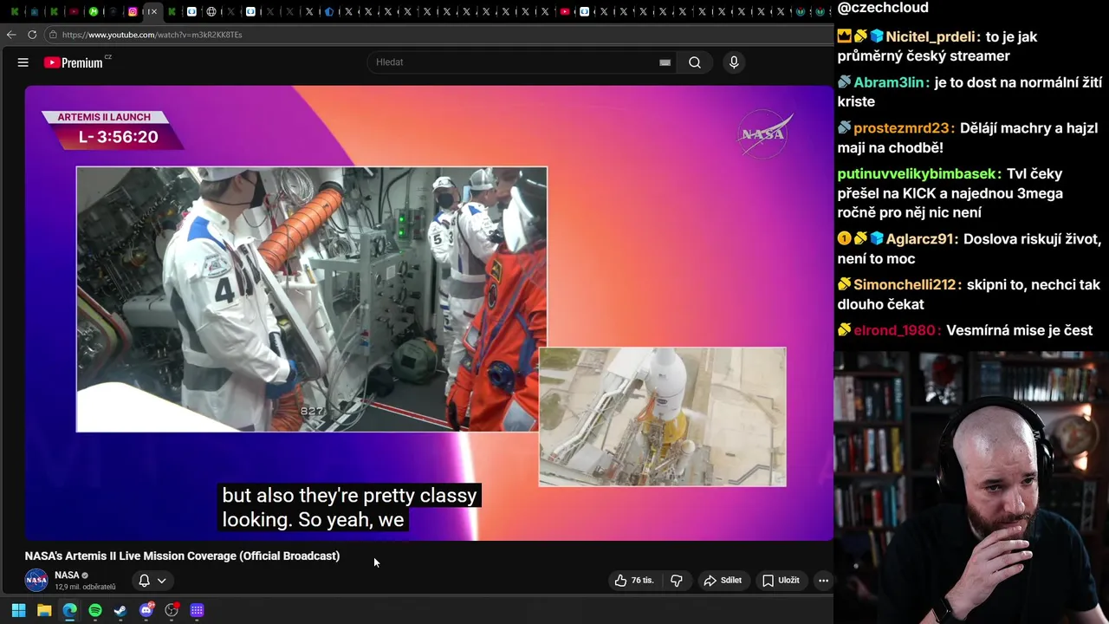Click the @czechcloud handle text

pos(883,8)
